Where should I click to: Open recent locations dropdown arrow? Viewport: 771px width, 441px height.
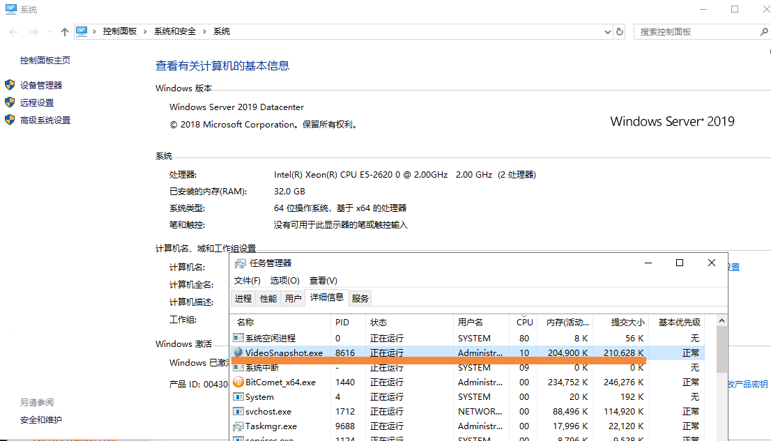coord(50,32)
